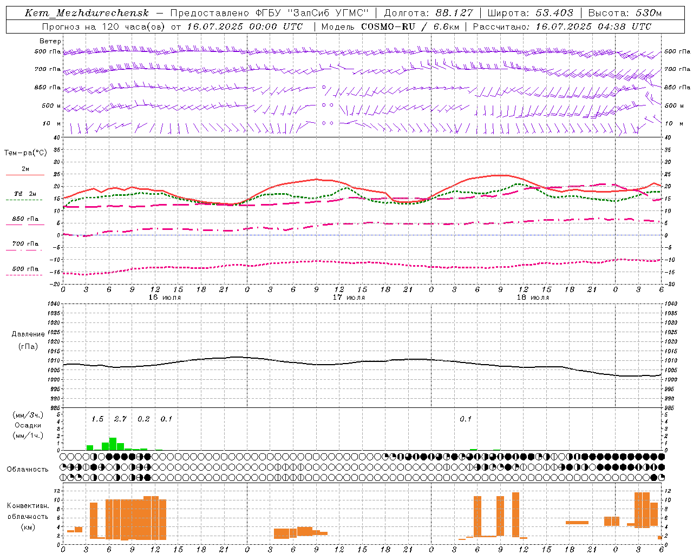This screenshot has height=554, width=693.
Task: Click the 'Осадки' precipitation label
Action: pyautogui.click(x=28, y=425)
